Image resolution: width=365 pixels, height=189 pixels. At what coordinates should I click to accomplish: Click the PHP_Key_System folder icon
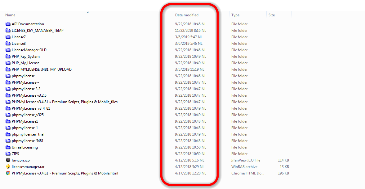coord(8,56)
